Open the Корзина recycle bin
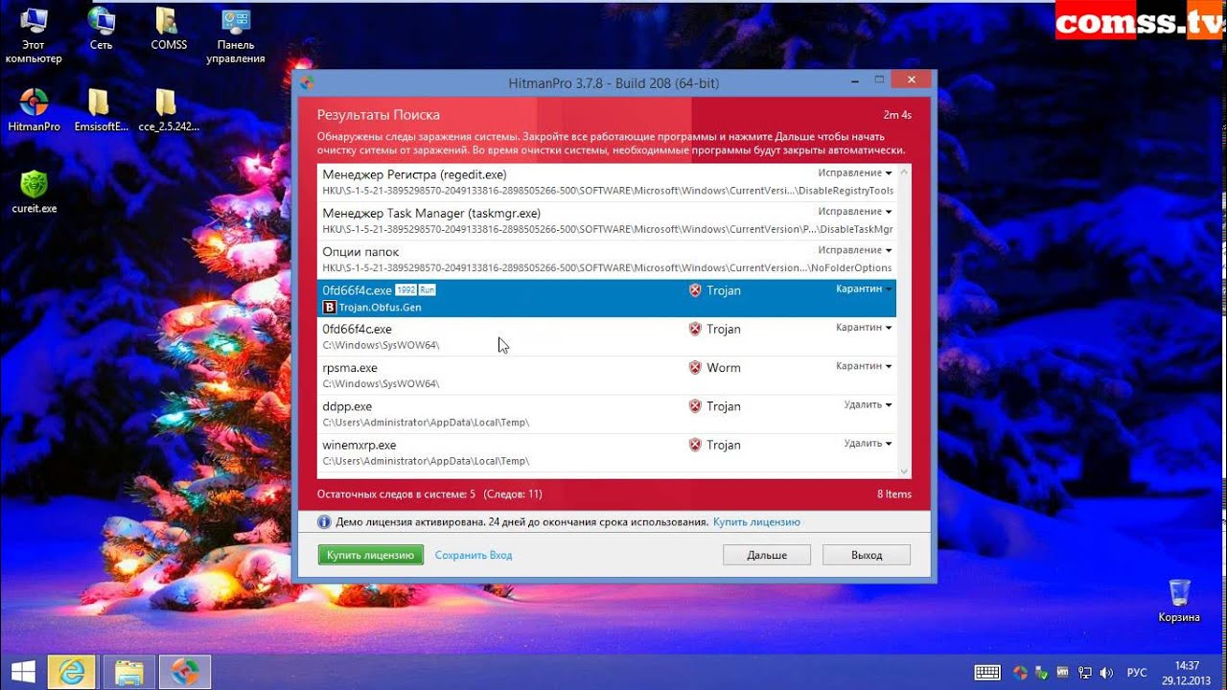The image size is (1227, 690). point(1179,601)
